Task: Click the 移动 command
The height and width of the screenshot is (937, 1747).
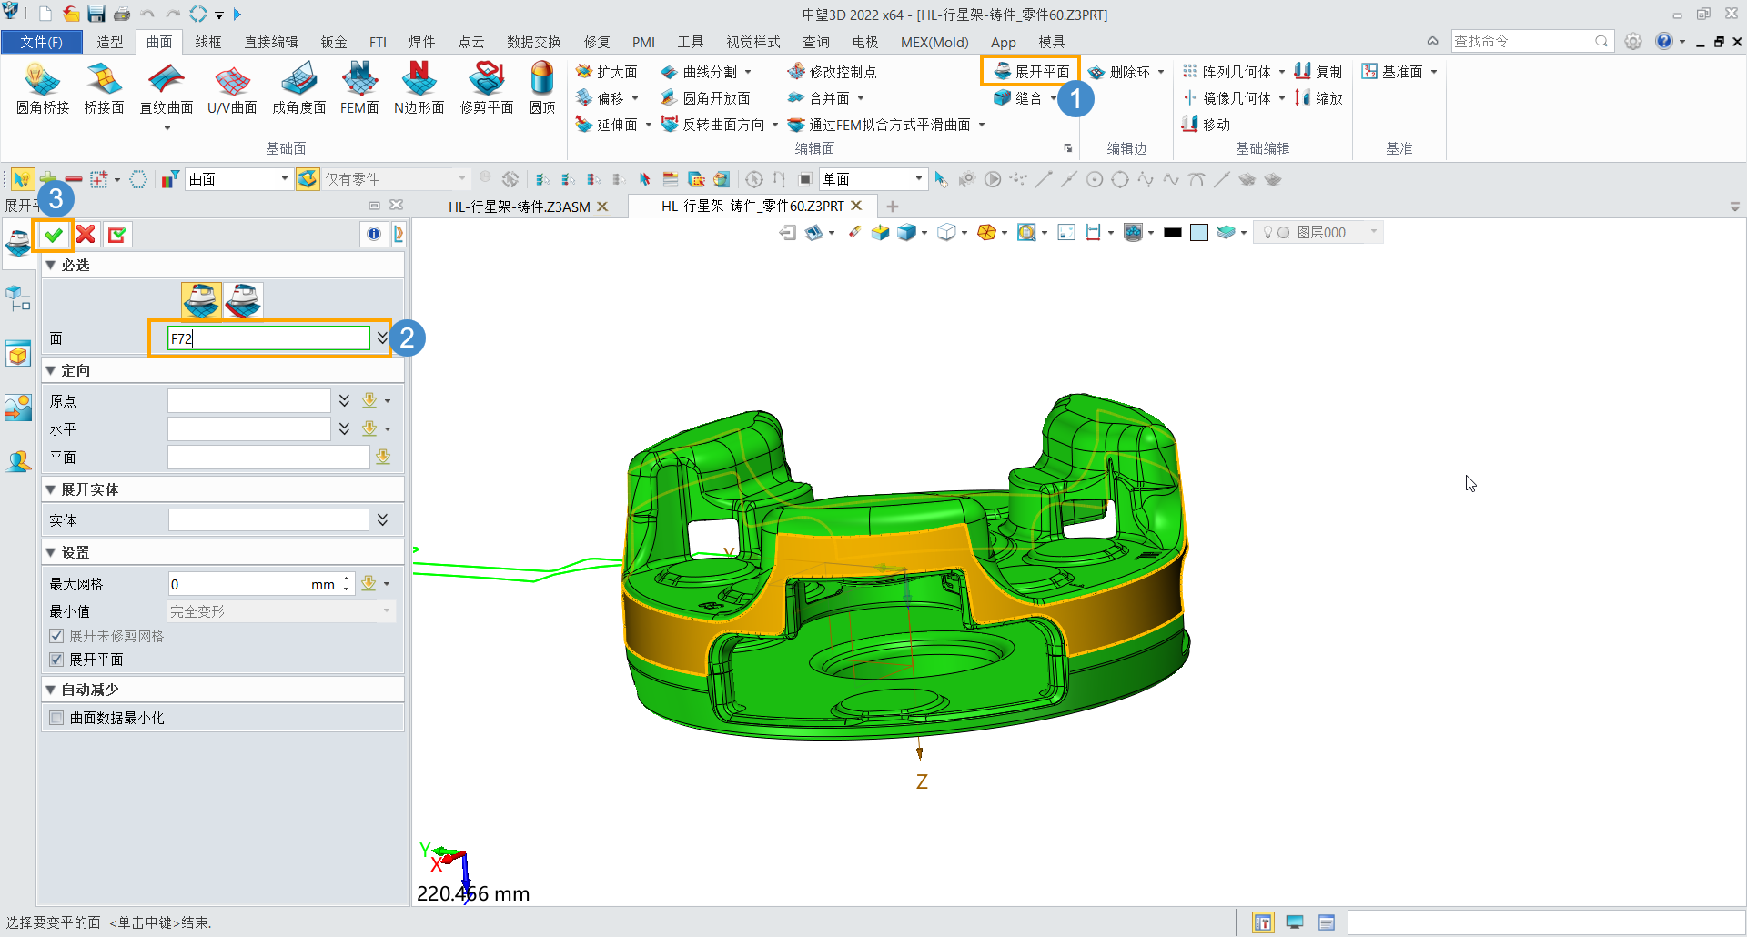Action: click(1206, 125)
